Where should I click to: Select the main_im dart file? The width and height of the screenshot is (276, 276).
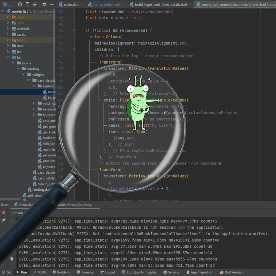pyautogui.click(x=47, y=149)
